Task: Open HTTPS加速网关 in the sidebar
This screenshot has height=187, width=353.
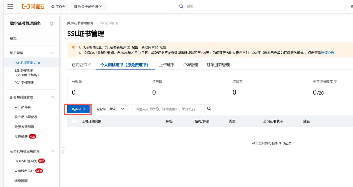Action: coord(26,161)
